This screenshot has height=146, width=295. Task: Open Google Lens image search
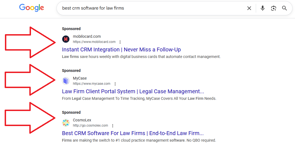pyautogui.click(x=274, y=8)
